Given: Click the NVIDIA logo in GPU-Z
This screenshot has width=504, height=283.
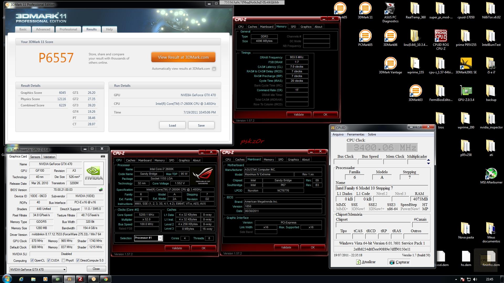Looking at the screenshot, I should click(94, 173).
